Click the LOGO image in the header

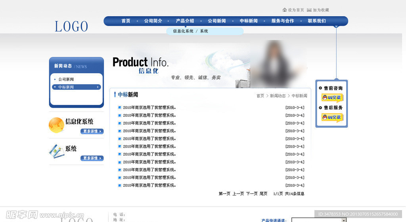pyautogui.click(x=71, y=27)
